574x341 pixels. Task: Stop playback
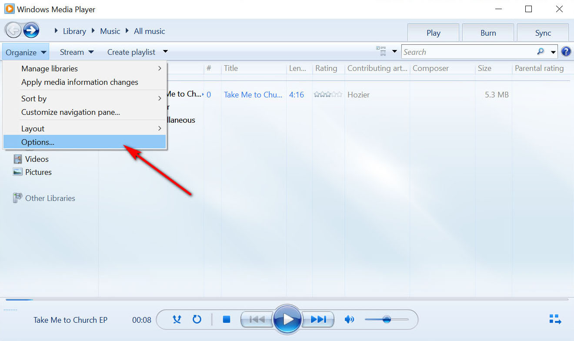[x=226, y=320]
